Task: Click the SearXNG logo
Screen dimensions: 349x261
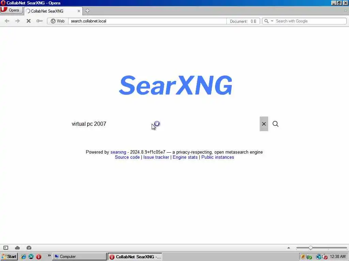Action: point(176,85)
